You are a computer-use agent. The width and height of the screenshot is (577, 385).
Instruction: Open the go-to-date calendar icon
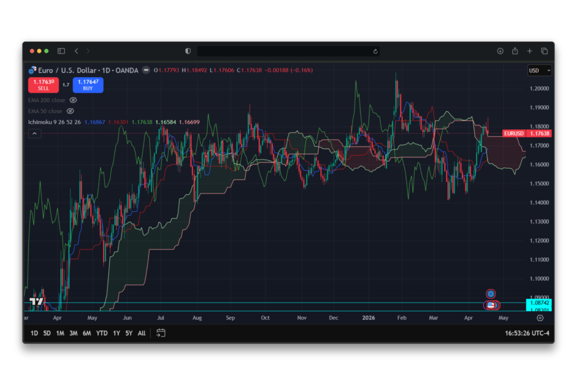coord(161,333)
